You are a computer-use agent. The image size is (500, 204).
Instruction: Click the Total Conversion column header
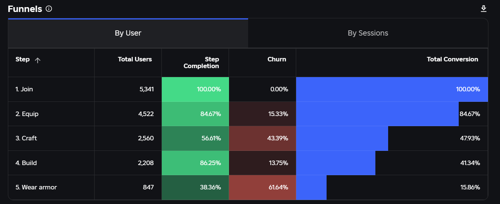point(452,59)
